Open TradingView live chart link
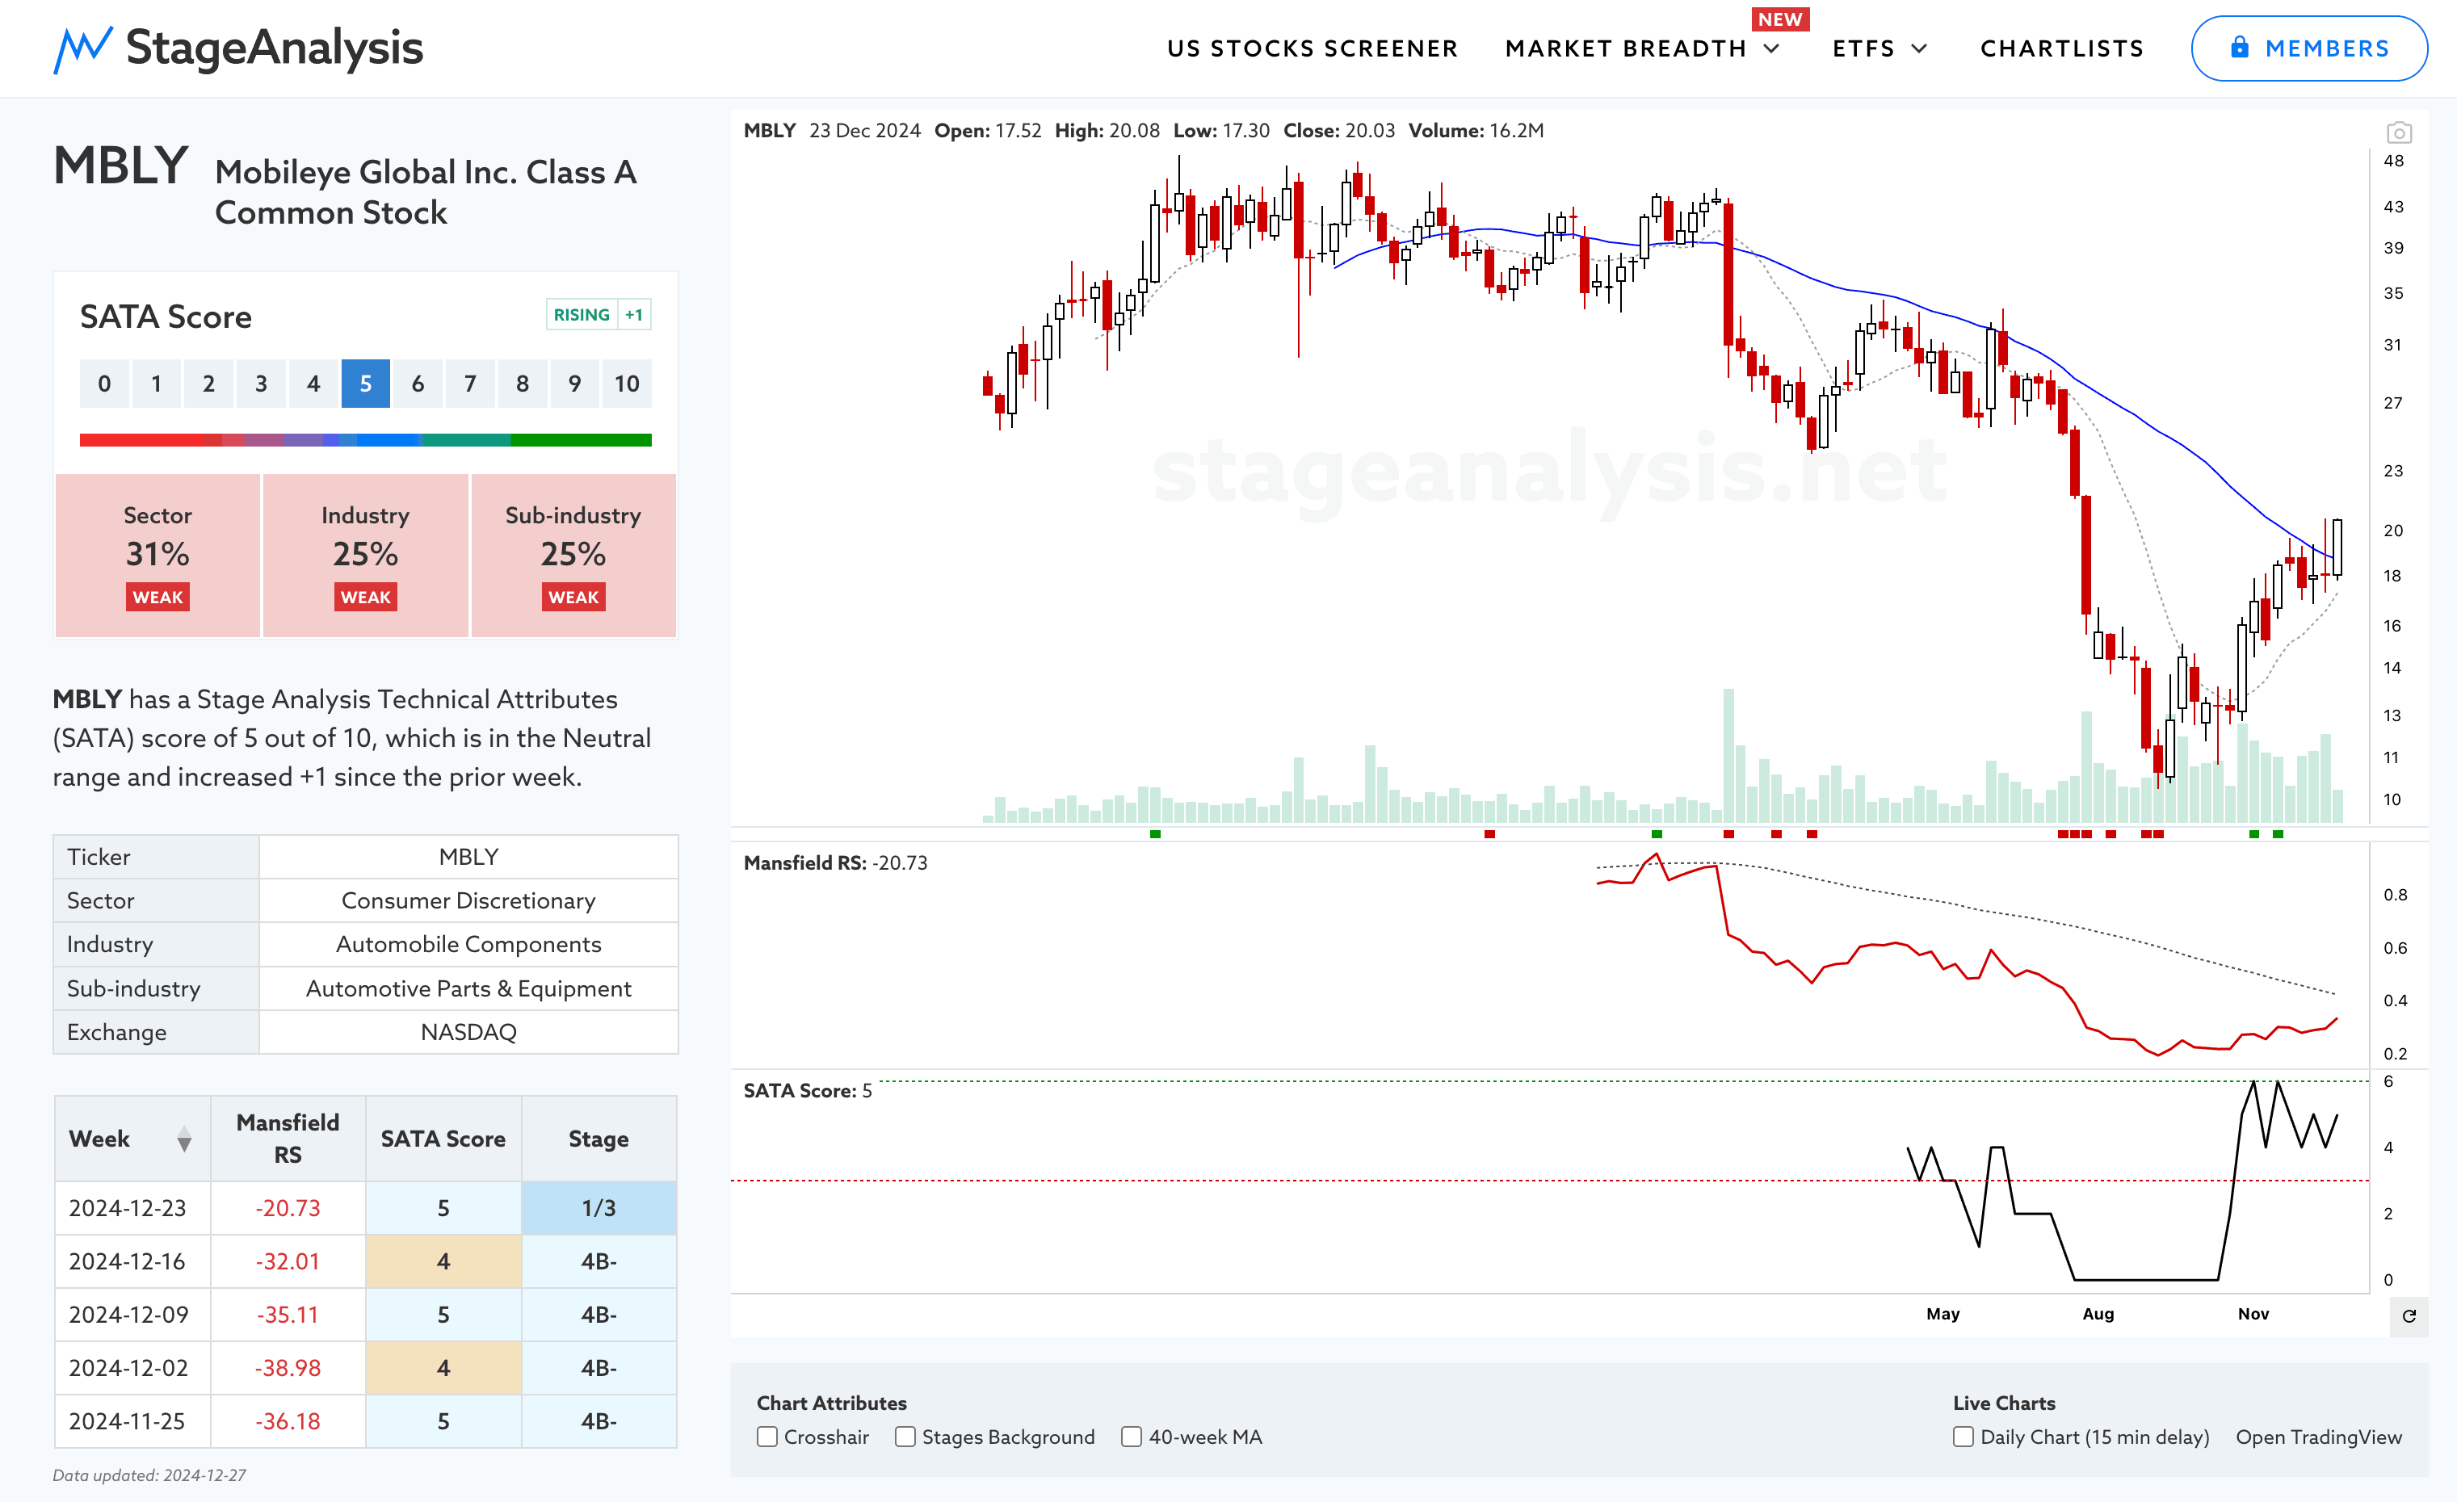Image resolution: width=2457 pixels, height=1502 pixels. click(2318, 1437)
